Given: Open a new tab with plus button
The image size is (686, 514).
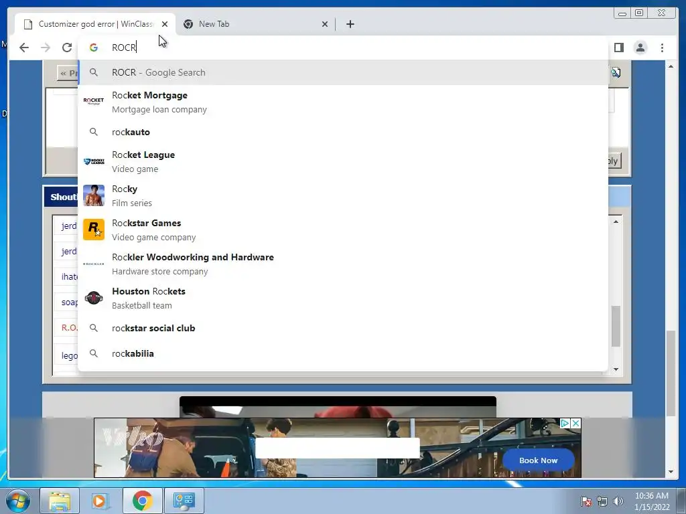Looking at the screenshot, I should pos(350,24).
